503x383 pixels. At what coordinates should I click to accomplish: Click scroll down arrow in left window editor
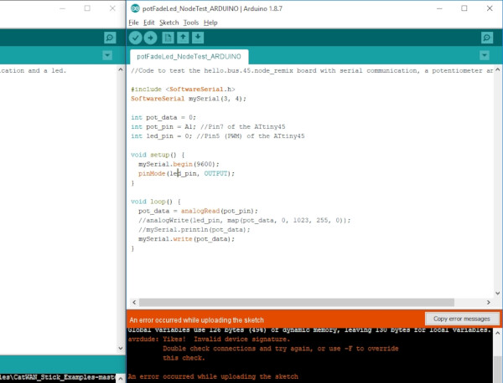pyautogui.click(x=120, y=348)
